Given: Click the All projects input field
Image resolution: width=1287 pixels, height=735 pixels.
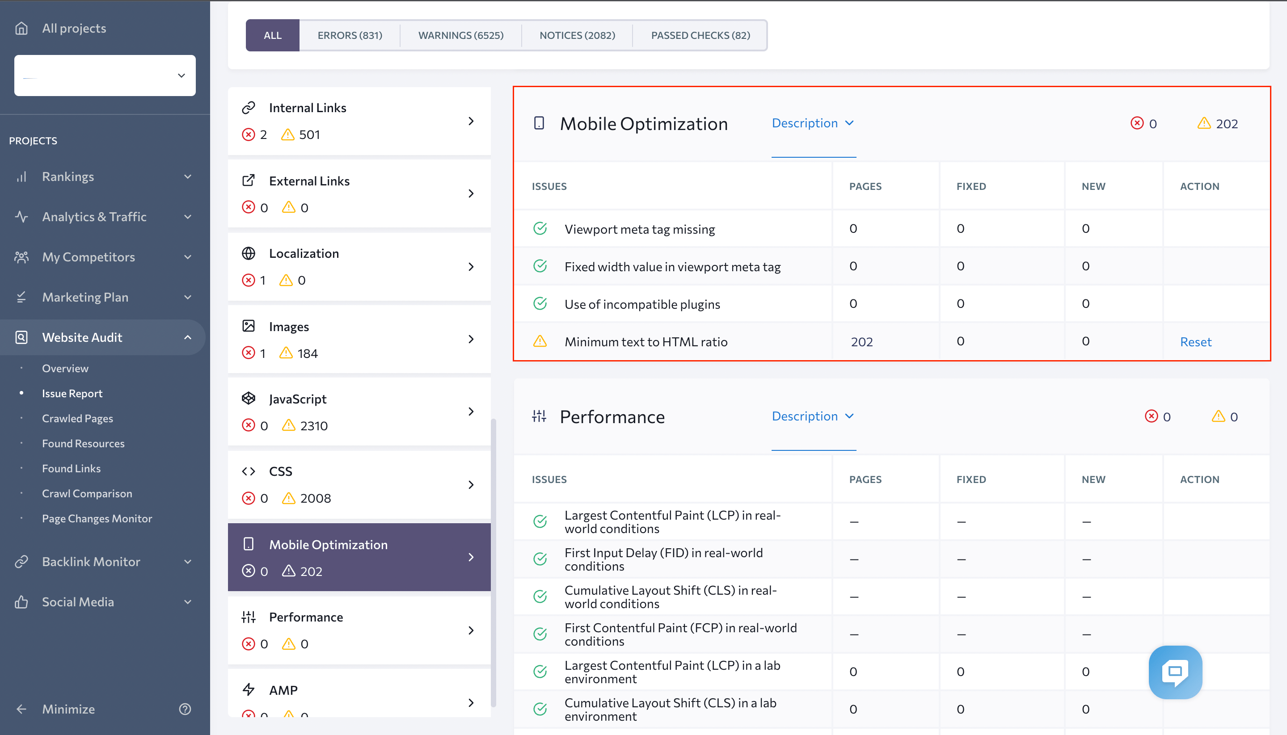Looking at the screenshot, I should pyautogui.click(x=105, y=74).
